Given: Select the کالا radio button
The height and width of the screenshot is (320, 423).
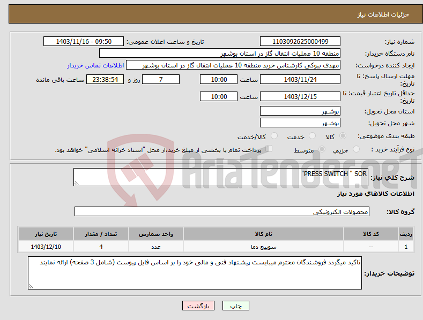Looking at the screenshot, I should click(343, 136).
